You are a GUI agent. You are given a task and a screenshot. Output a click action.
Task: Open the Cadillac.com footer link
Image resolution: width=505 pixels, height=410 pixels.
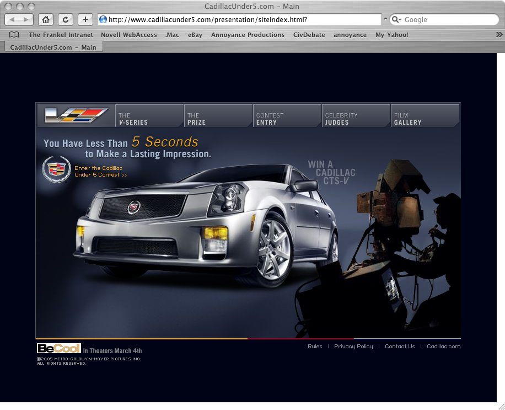[x=443, y=346]
